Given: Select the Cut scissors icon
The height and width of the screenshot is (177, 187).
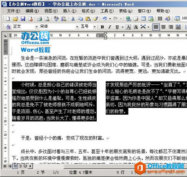Looking at the screenshot, I should tap(73, 19).
